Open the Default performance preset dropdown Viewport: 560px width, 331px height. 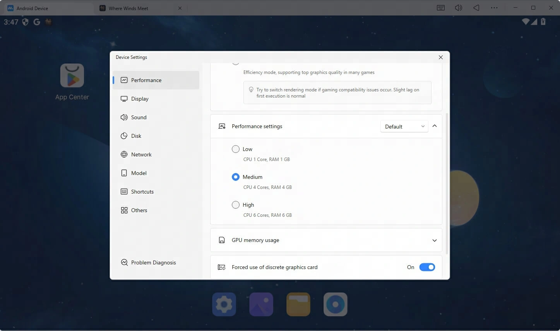click(x=404, y=126)
